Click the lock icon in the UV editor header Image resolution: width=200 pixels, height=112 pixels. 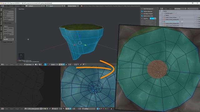111,109
